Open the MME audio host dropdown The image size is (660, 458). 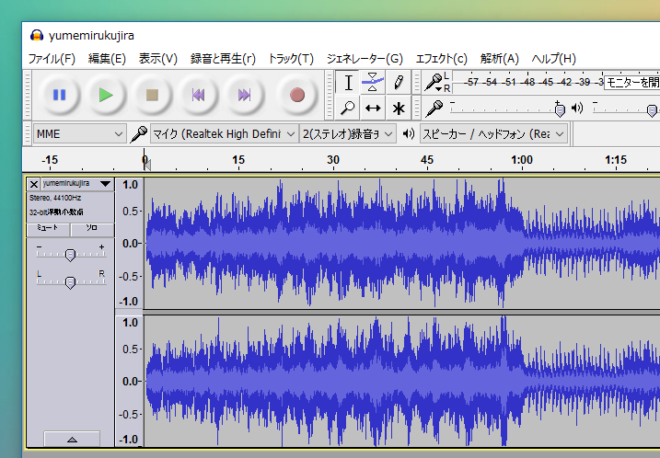click(x=79, y=134)
